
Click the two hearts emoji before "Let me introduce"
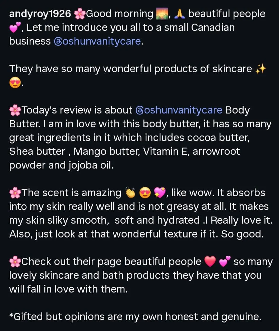(15, 28)
